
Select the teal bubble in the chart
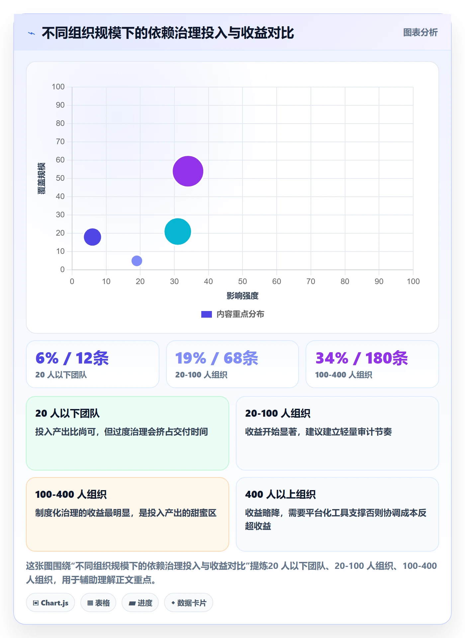[178, 232]
